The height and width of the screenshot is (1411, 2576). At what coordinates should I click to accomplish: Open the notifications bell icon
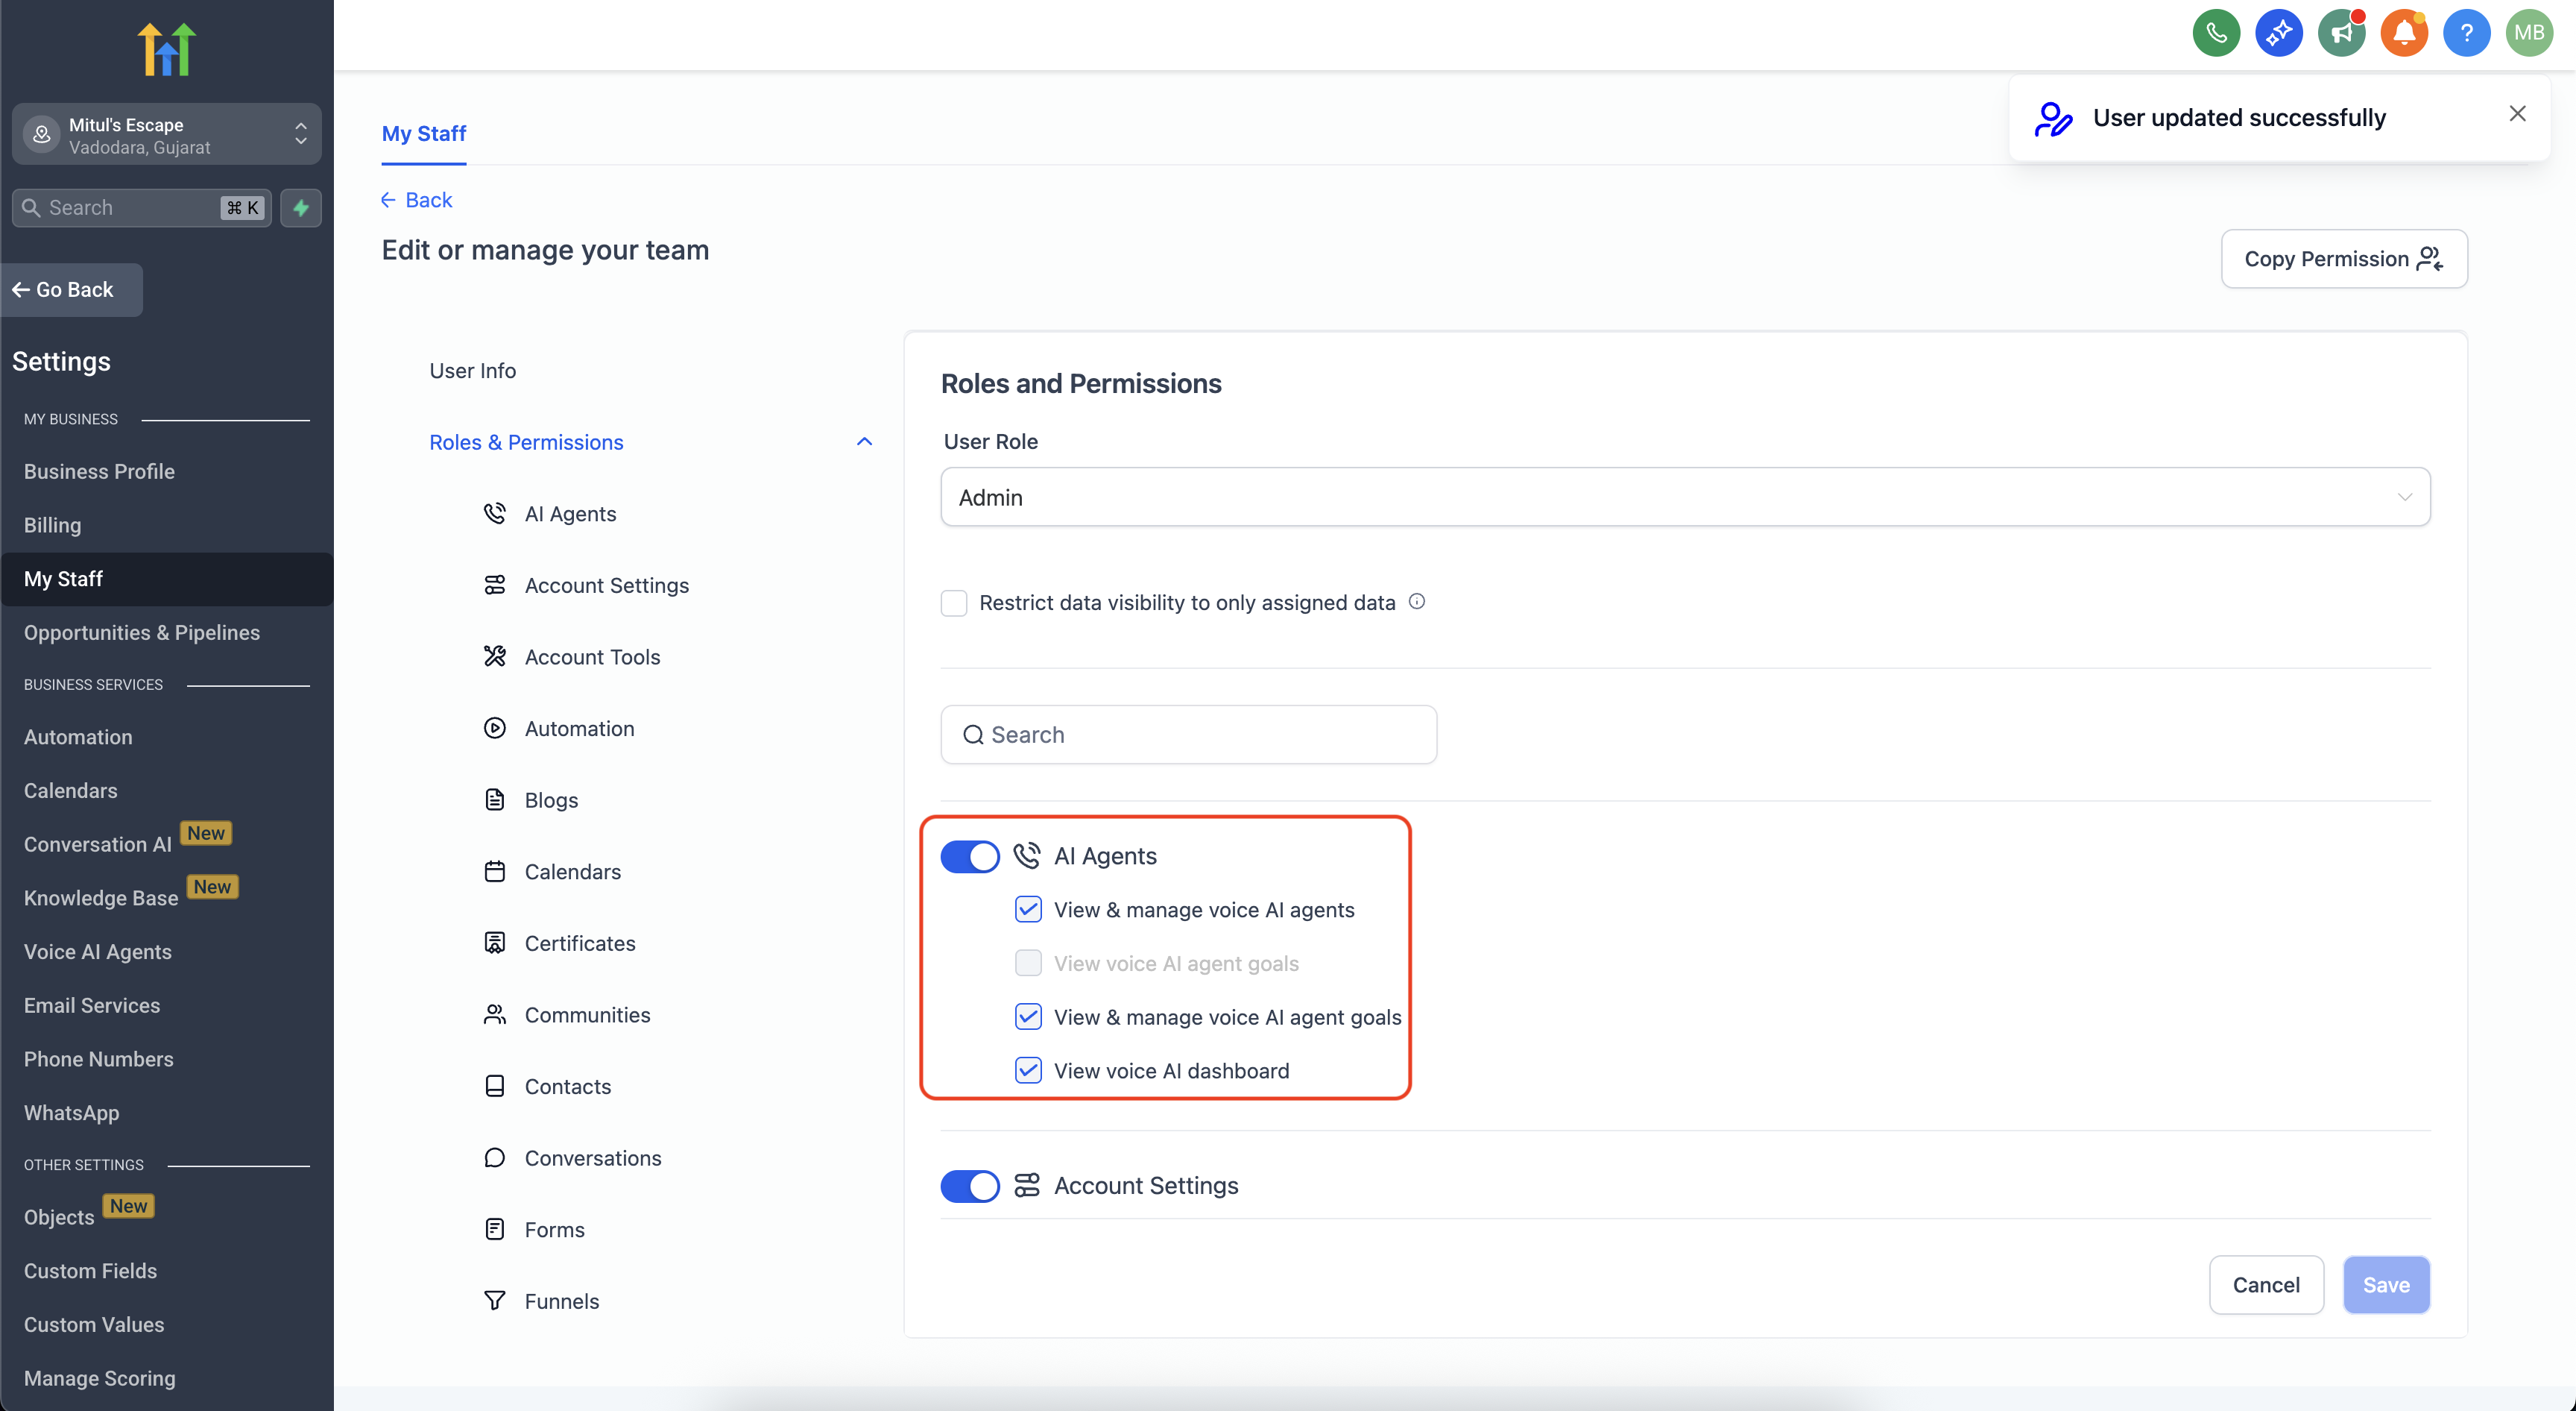[2404, 33]
